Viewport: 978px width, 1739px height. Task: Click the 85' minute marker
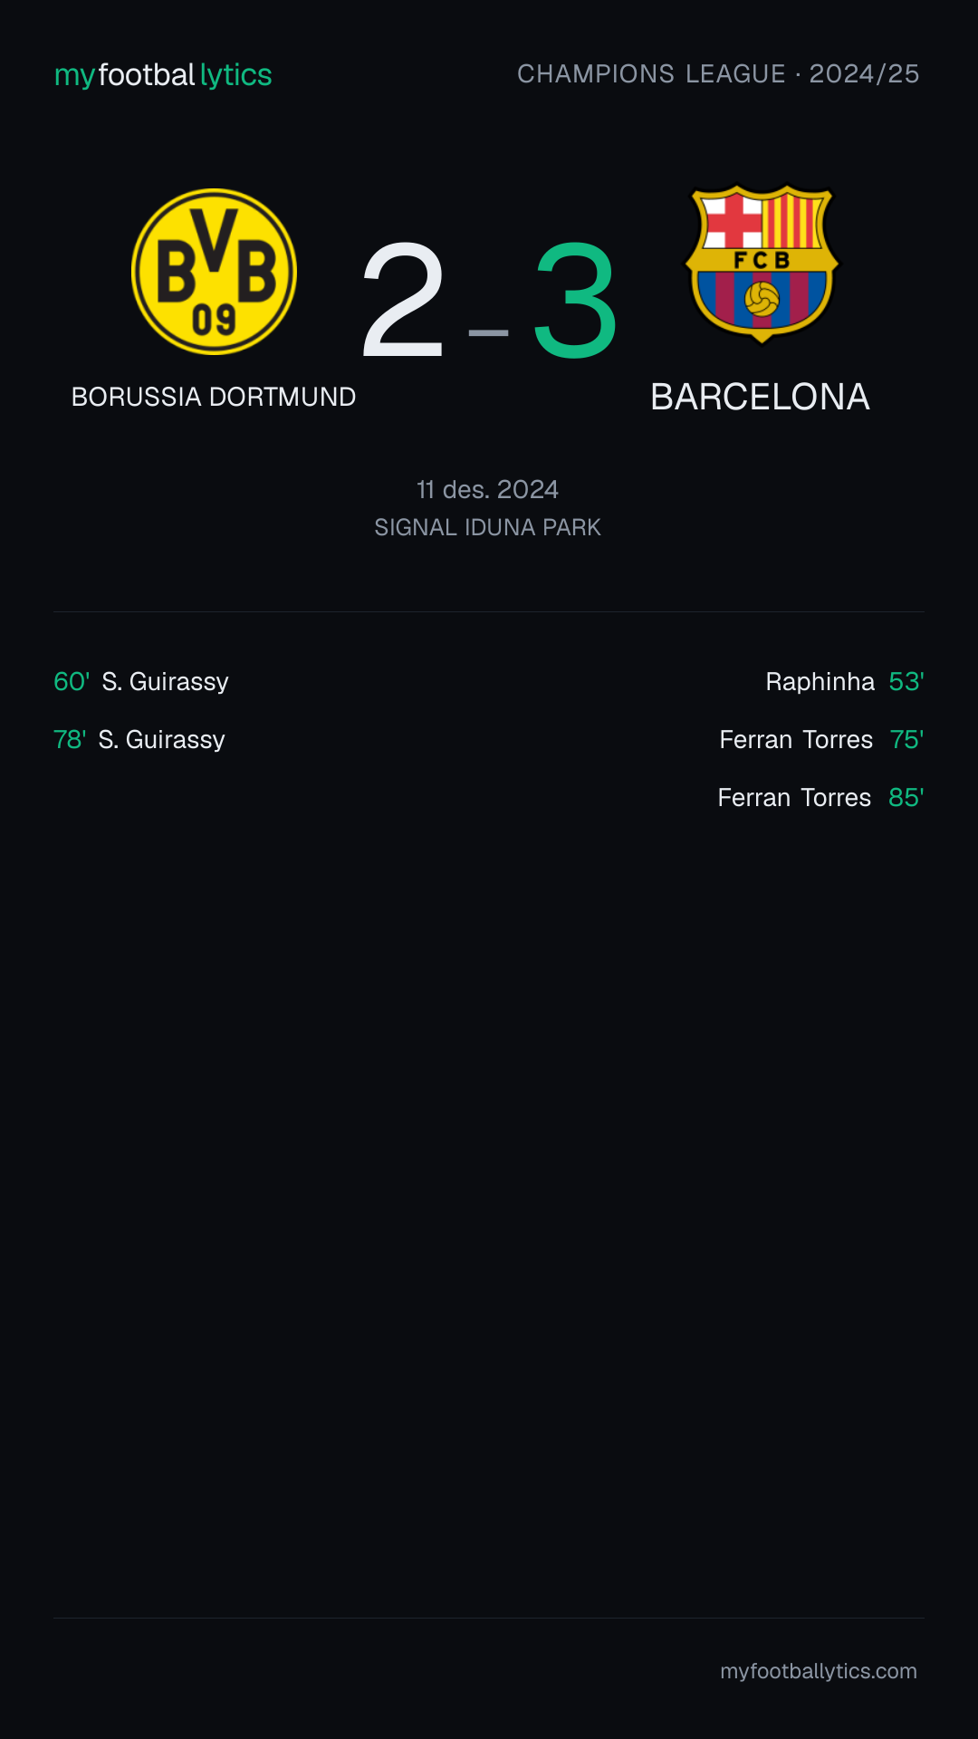pyautogui.click(x=906, y=797)
